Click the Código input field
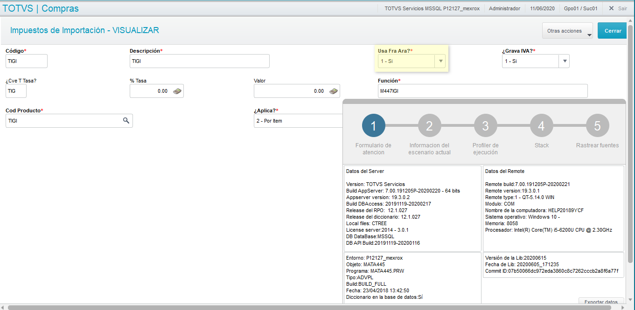The height and width of the screenshot is (310, 635). coord(27,61)
